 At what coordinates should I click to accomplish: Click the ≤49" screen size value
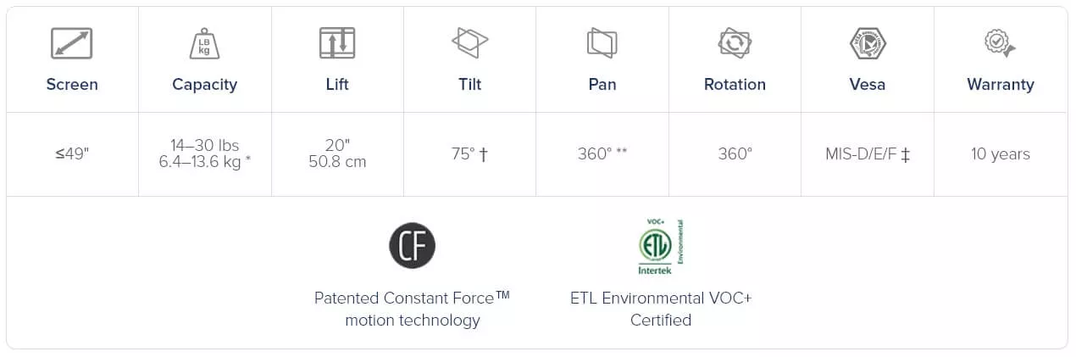tap(72, 154)
